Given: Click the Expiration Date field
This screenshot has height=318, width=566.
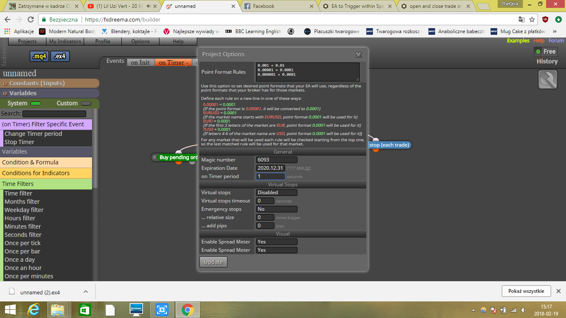Looking at the screenshot, I should point(271,168).
